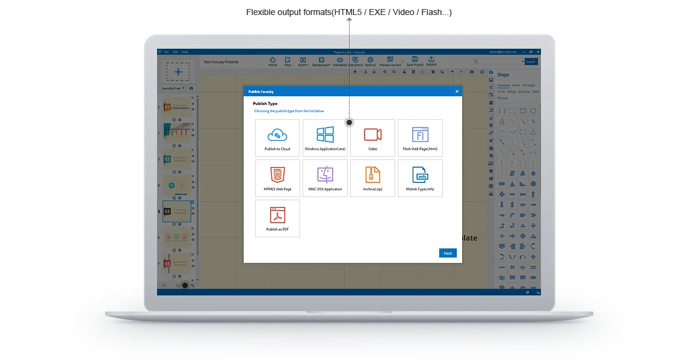Open Options gear in toolbar
698x361 pixels.
click(371, 61)
